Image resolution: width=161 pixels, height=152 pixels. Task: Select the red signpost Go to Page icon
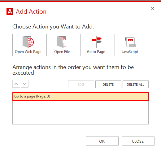(96, 42)
